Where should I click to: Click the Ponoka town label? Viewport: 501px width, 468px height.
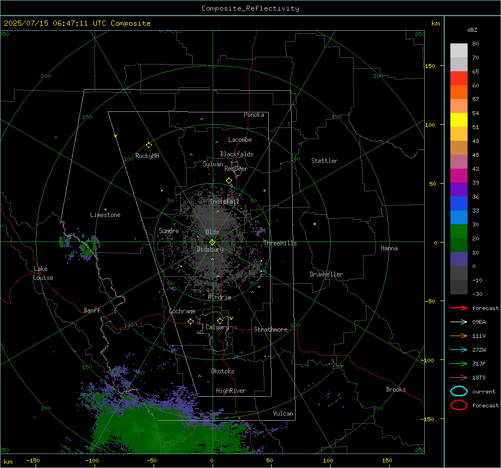(x=254, y=115)
